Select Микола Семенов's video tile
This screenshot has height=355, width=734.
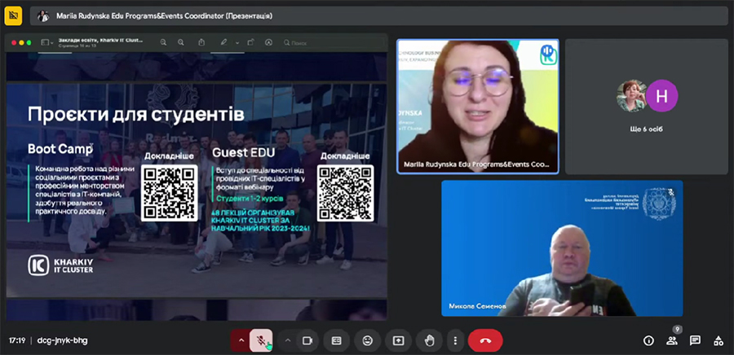562,248
